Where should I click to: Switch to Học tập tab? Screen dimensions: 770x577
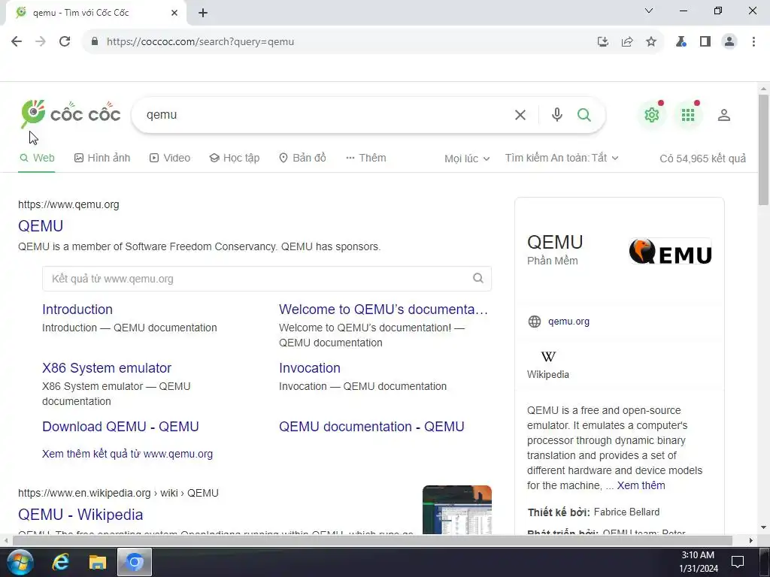[235, 158]
